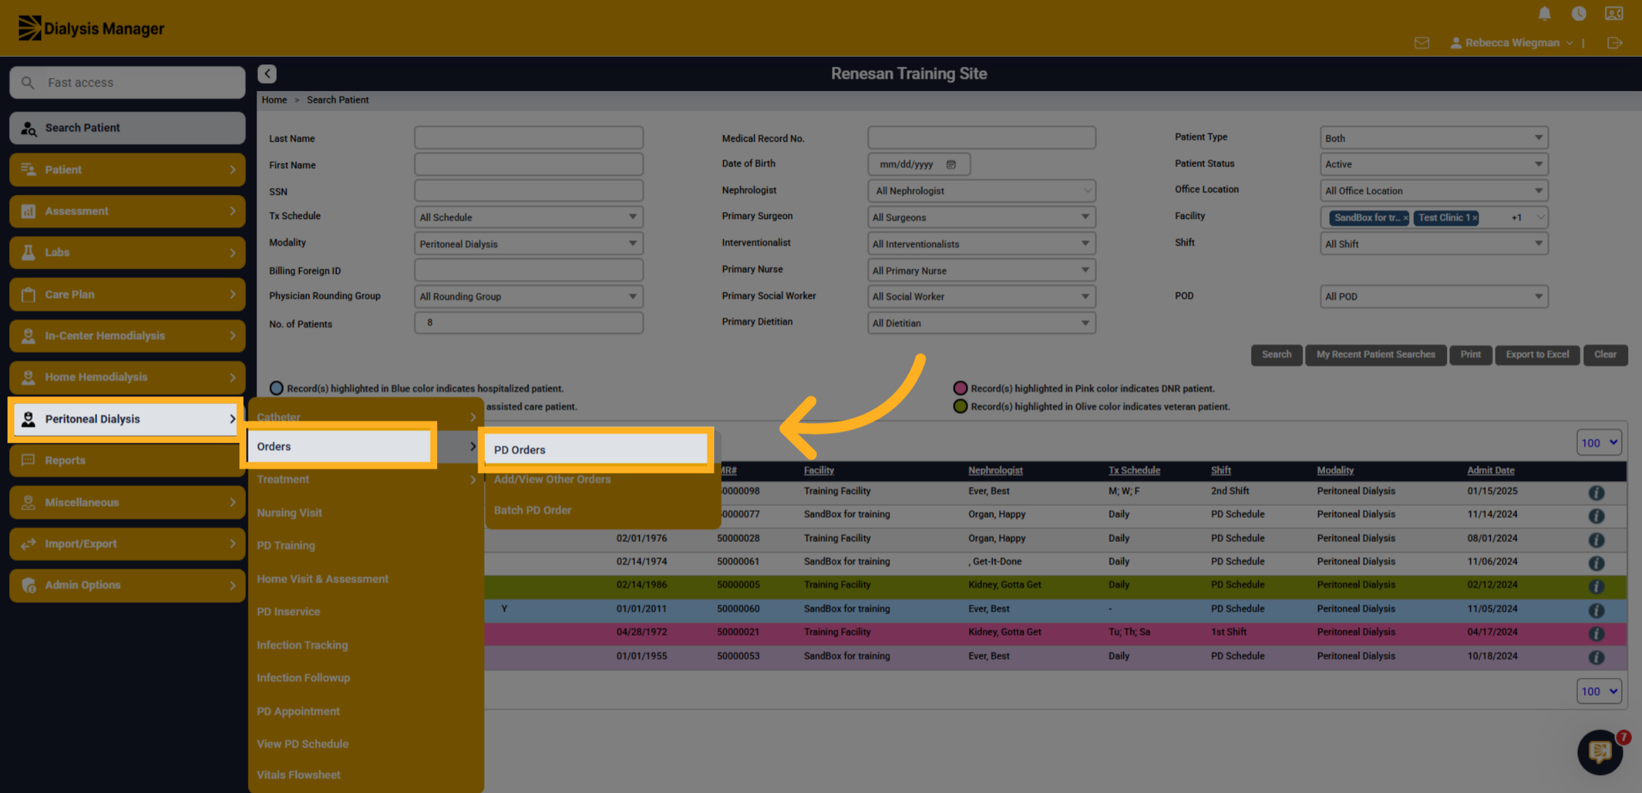Click Home breadcrumb link
This screenshot has width=1642, height=793.
pos(274,100)
